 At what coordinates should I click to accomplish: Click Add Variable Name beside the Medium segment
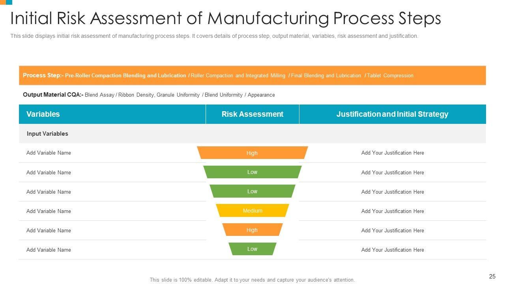(49, 211)
